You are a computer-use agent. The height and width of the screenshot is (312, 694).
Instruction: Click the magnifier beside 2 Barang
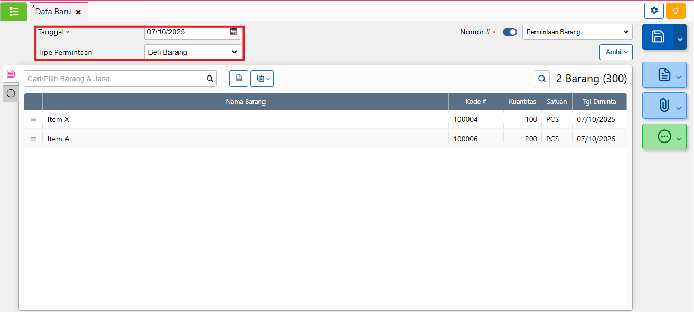click(541, 79)
